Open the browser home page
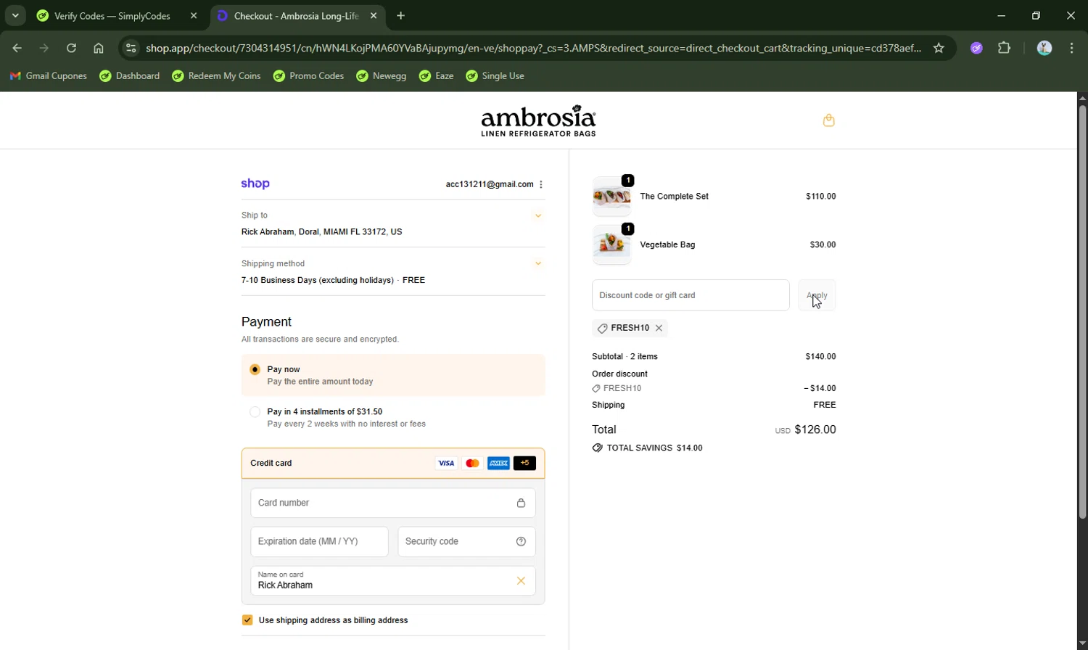 (x=99, y=48)
